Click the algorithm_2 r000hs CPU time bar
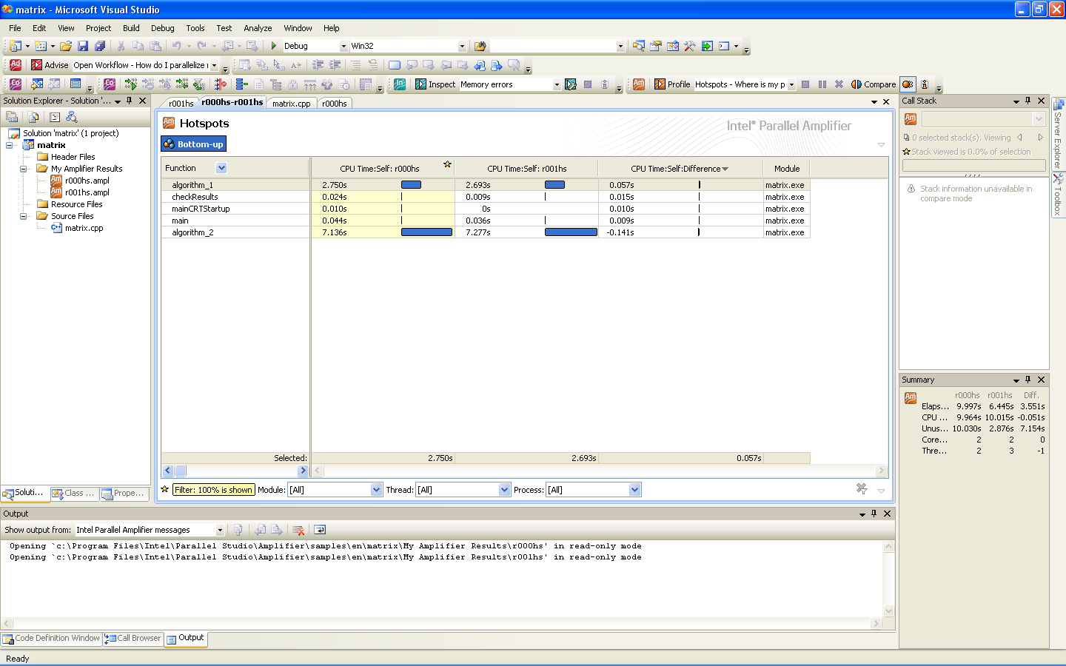 click(x=426, y=232)
